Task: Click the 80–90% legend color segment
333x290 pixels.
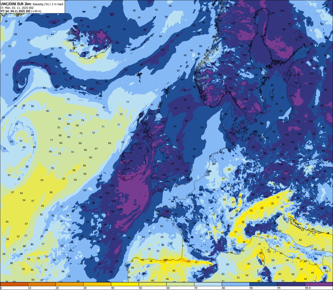Action: pyautogui.click(x=236, y=284)
